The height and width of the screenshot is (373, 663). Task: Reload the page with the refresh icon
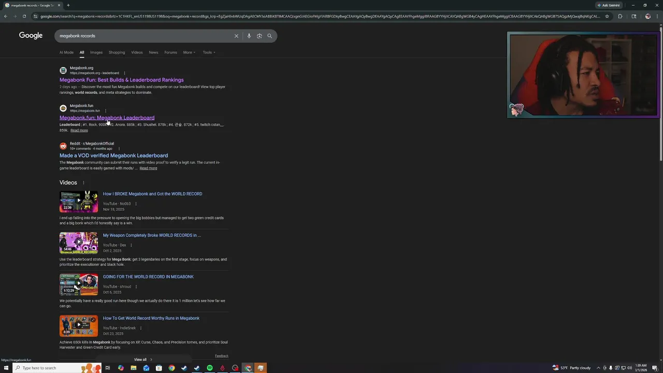tap(24, 16)
